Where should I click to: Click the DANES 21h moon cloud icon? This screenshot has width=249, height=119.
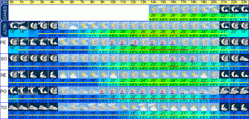224,9
